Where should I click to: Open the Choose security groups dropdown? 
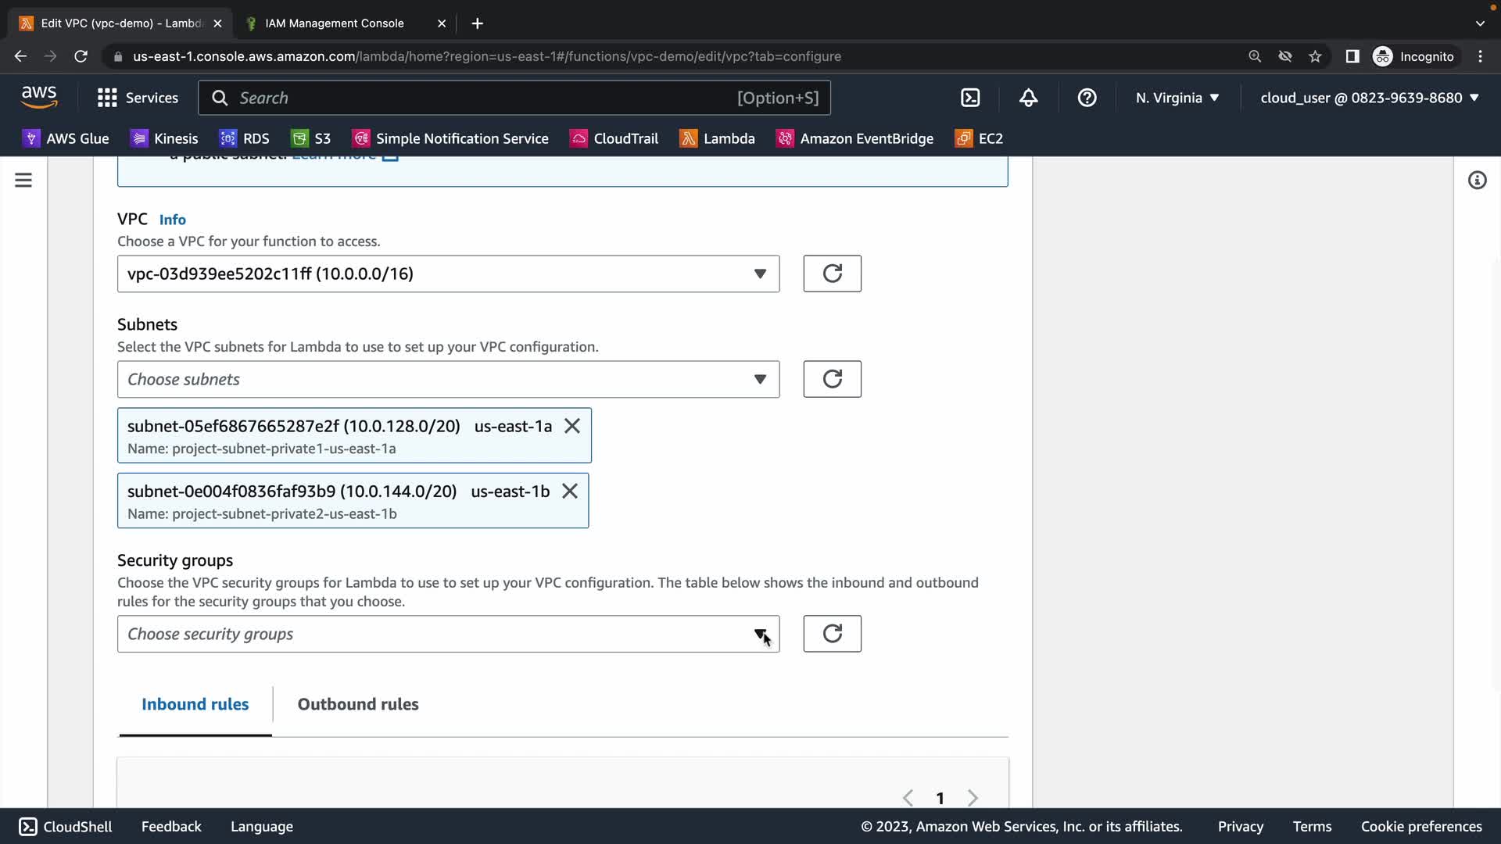[x=448, y=634]
